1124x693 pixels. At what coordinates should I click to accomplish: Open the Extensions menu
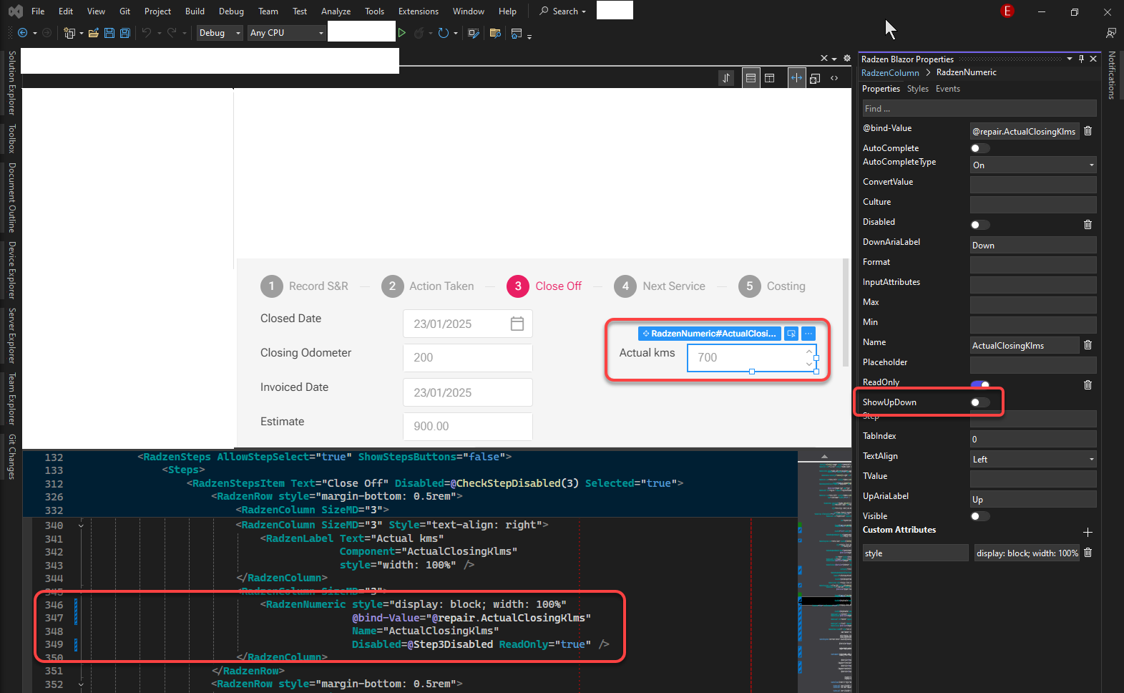pos(419,11)
